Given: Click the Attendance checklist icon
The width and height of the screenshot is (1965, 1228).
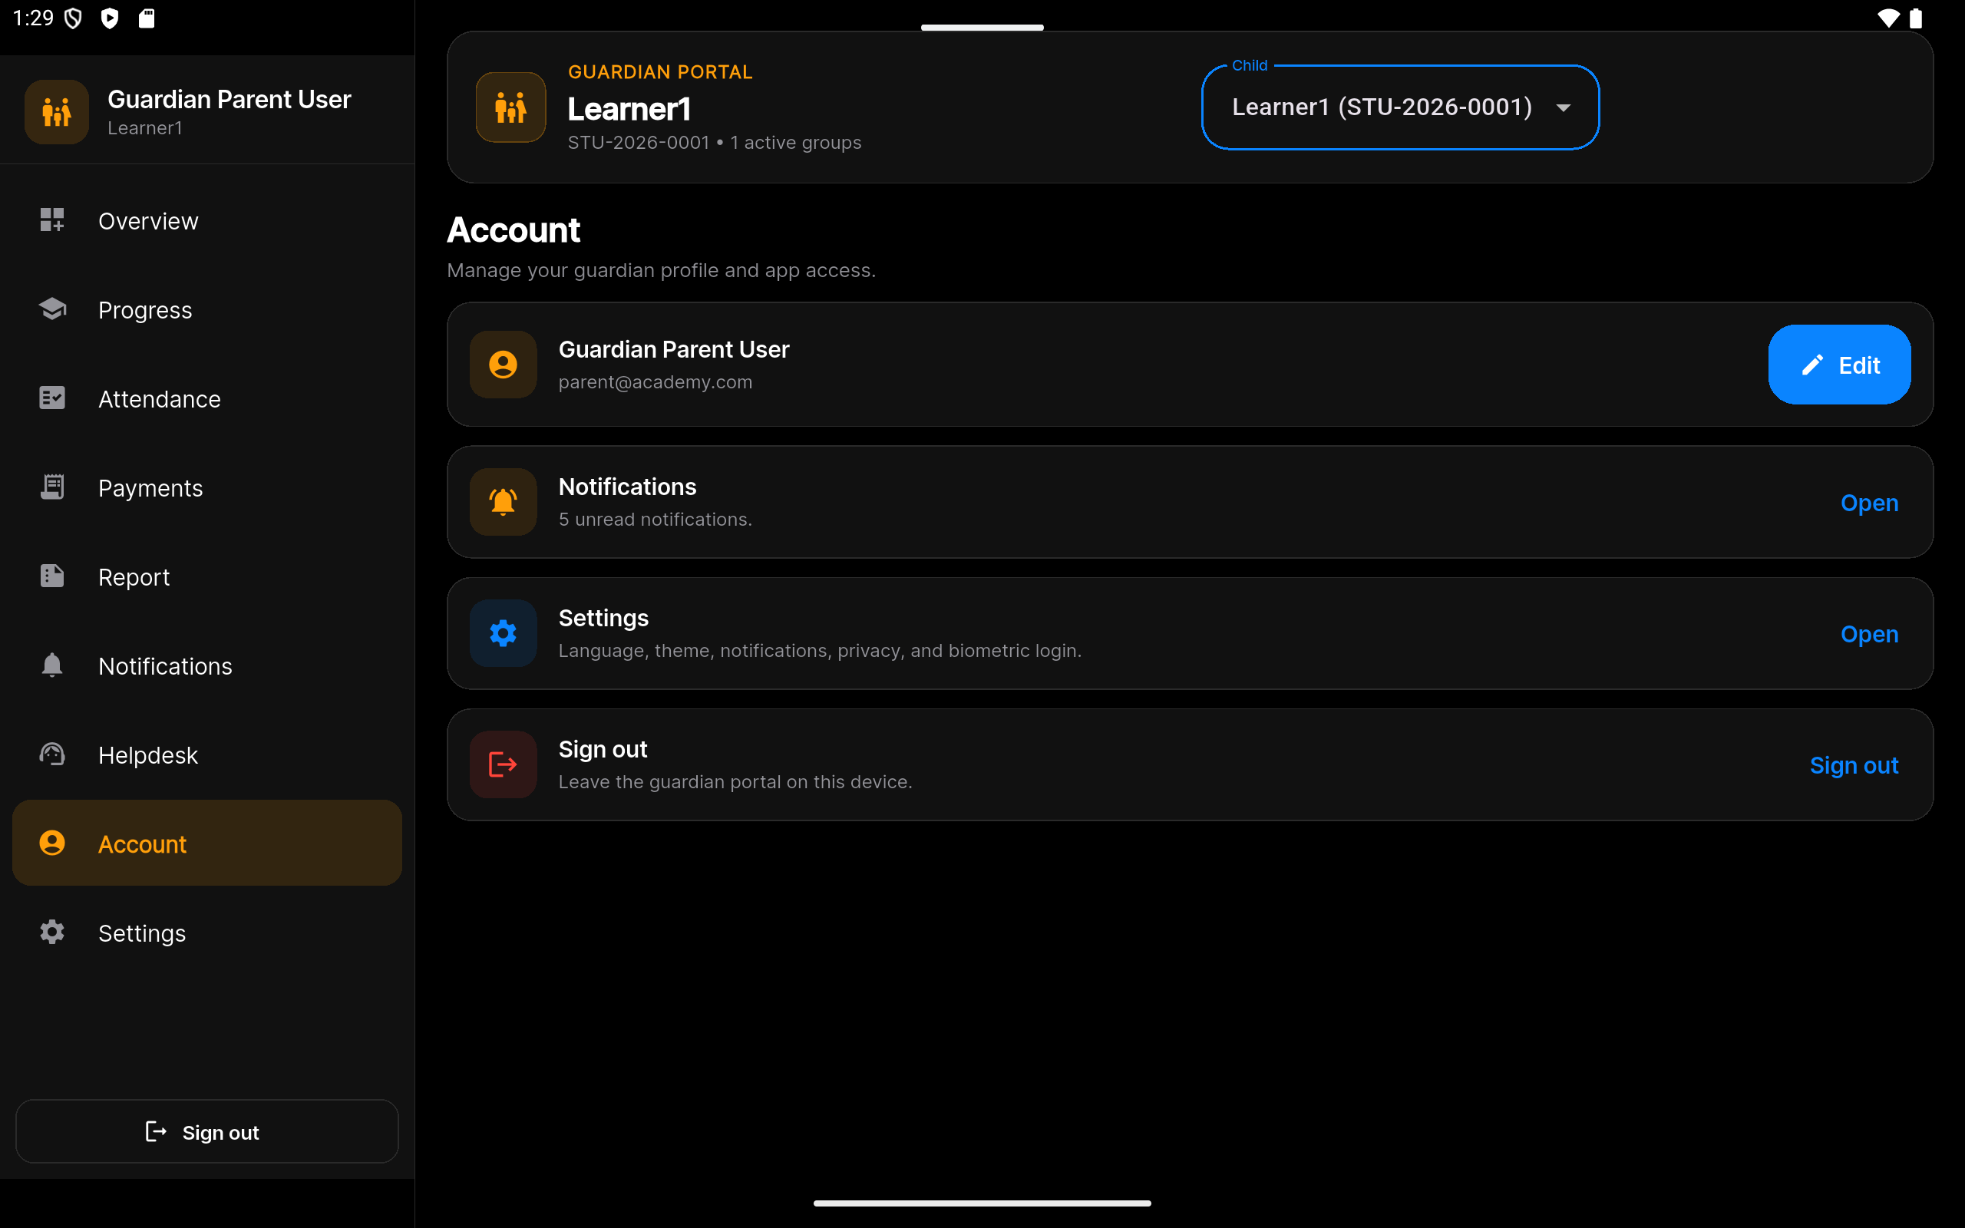Looking at the screenshot, I should point(52,398).
